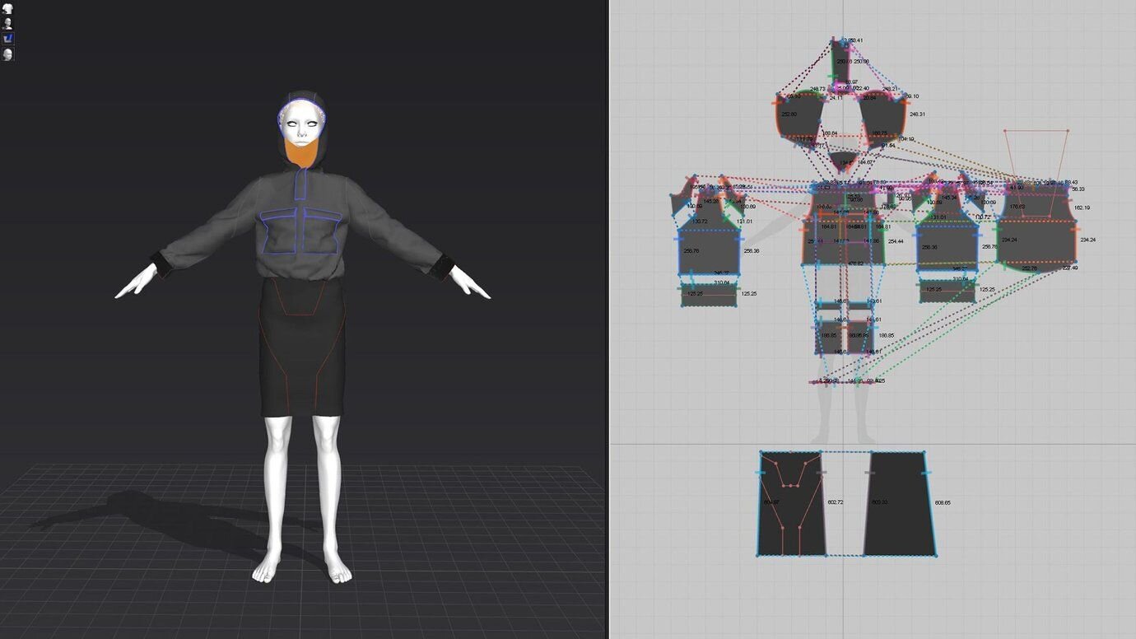Click the avatar's white mask face

(x=301, y=122)
